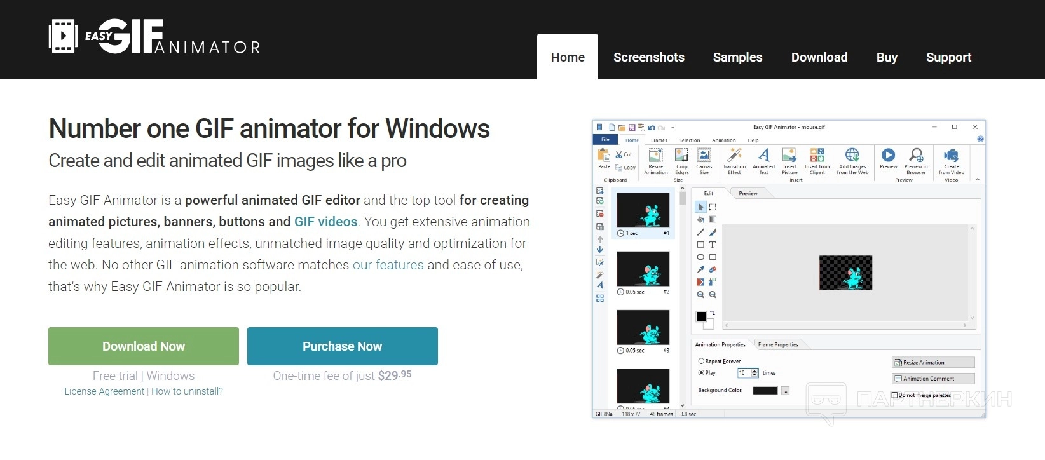Open Preview in Browser

(x=916, y=161)
